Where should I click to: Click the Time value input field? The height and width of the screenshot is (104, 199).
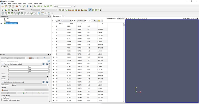pos(64,6)
